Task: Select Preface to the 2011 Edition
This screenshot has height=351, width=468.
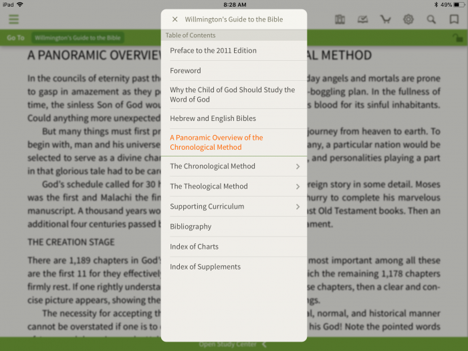Action: (234, 50)
